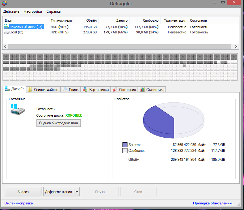Click the pill icon on Состояние tab
Viewport: 244px width, 210px height.
click(x=115, y=89)
